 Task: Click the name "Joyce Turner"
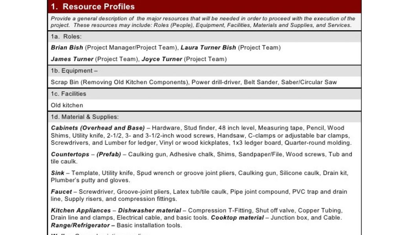162,59
